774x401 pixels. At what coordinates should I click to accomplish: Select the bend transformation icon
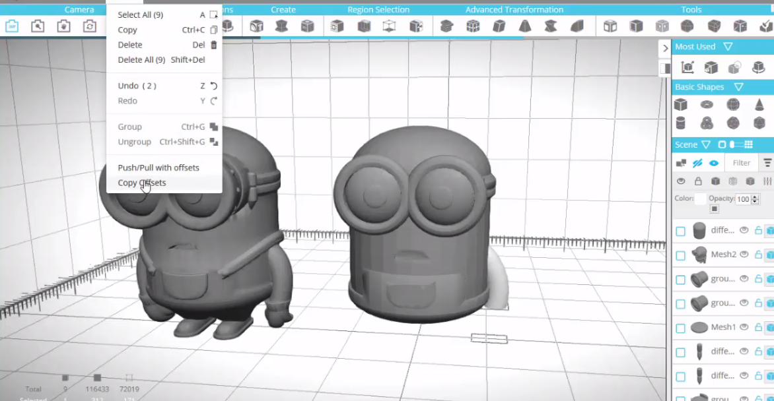tap(577, 26)
